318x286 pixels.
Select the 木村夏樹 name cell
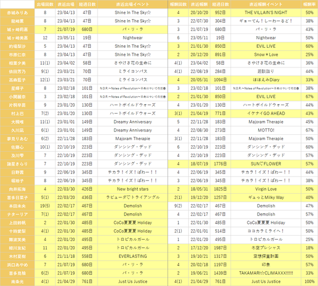(x=17, y=257)
